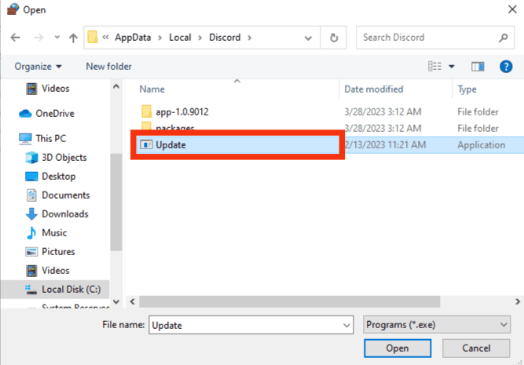Click the search magnifier icon

tap(504, 38)
